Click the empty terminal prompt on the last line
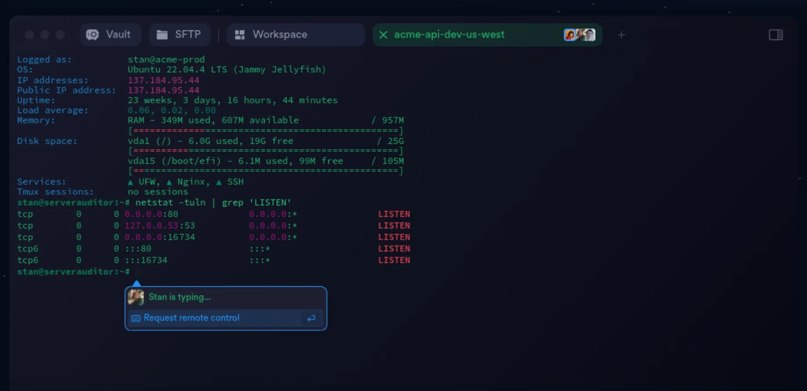This screenshot has width=807, height=391. 132,272
